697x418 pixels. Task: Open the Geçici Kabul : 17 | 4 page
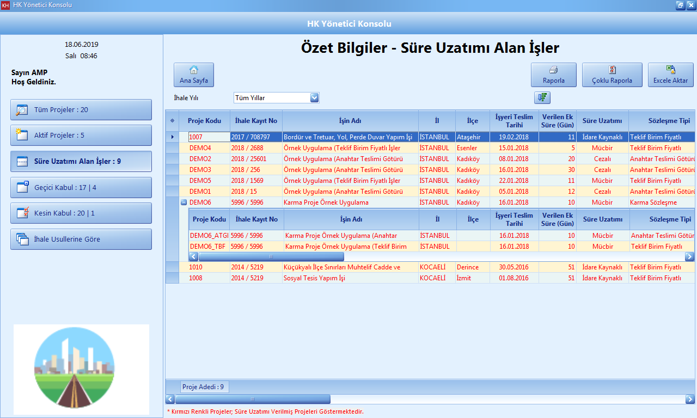[x=81, y=187]
